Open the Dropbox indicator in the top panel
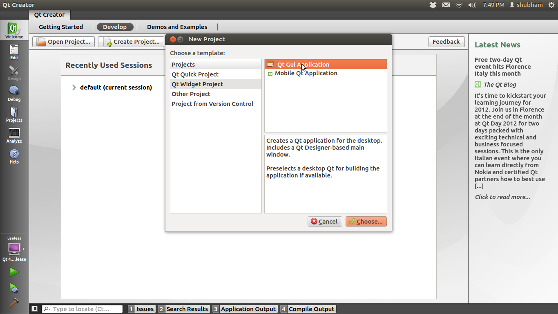558x314 pixels. (x=433, y=5)
